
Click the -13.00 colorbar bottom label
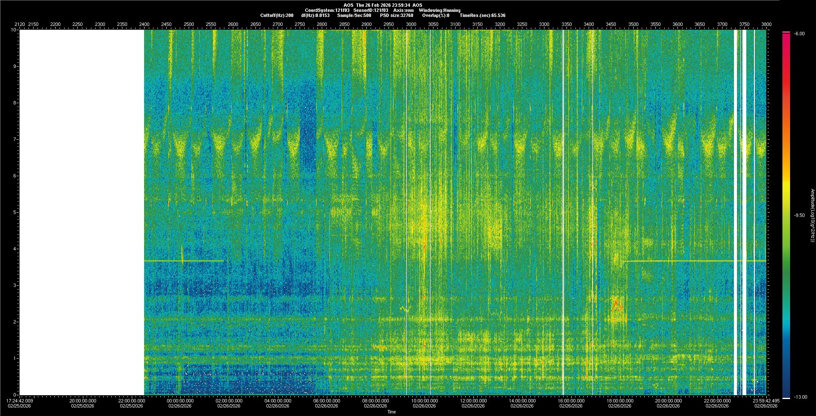coord(799,397)
